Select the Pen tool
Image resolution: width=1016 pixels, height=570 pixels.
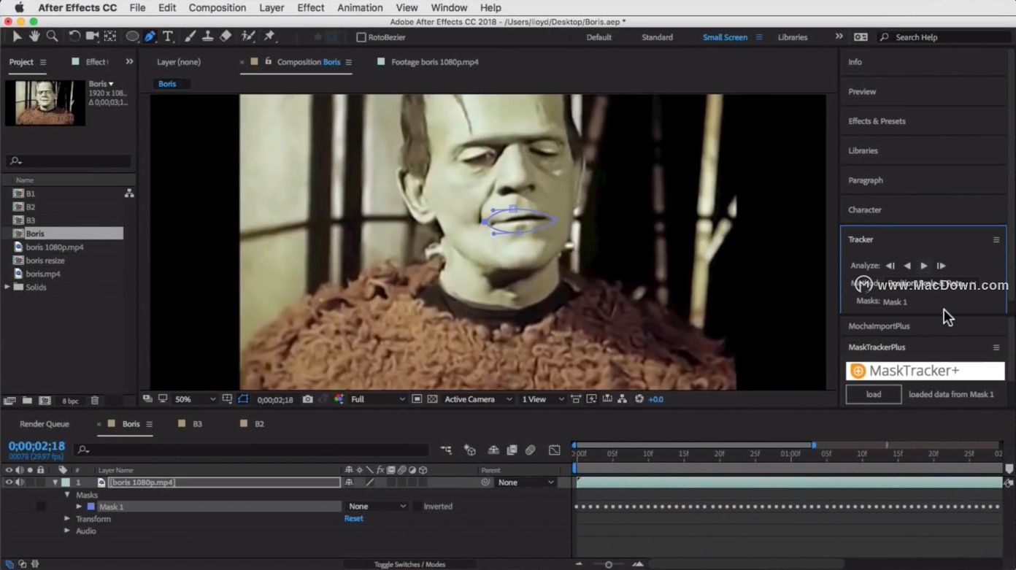pos(150,36)
